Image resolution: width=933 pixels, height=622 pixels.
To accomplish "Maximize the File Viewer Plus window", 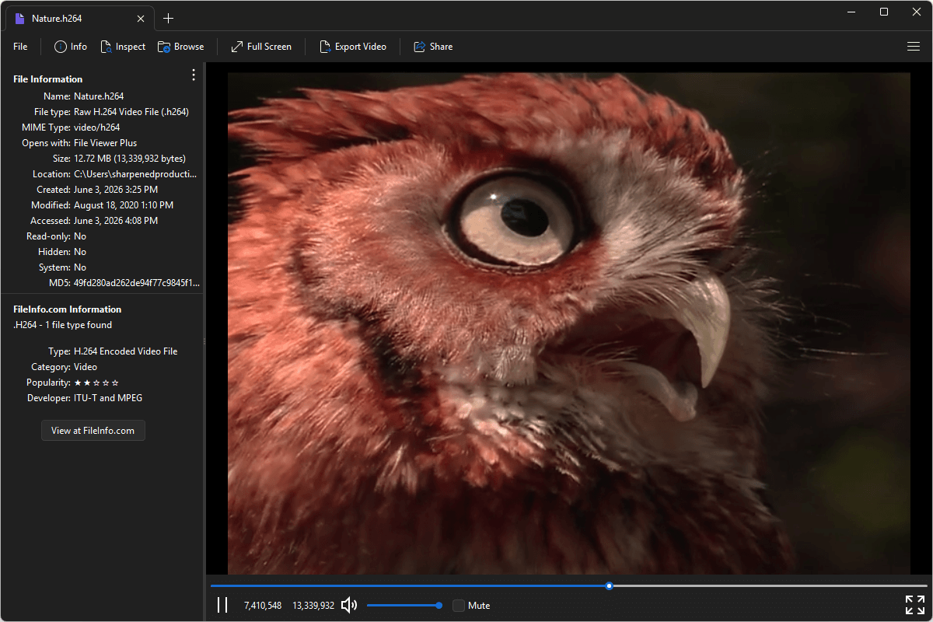I will [884, 12].
